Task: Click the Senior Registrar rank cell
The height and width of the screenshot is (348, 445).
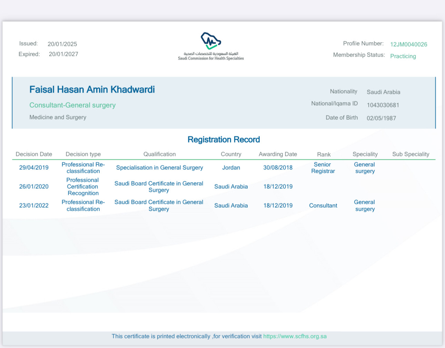Action: point(323,168)
